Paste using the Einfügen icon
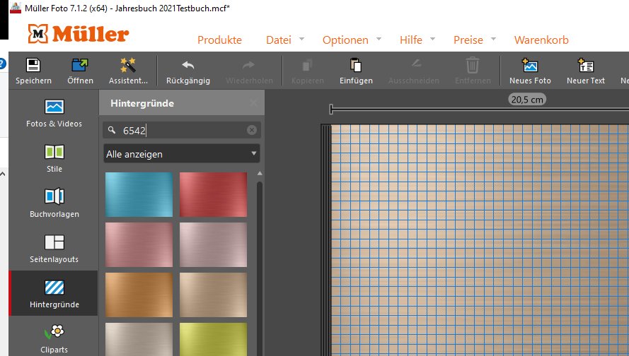 coord(356,66)
